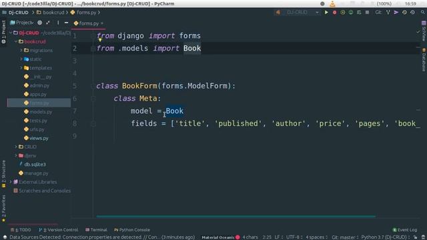
Task: Toggle the Structure side tool window
Action: [3, 174]
